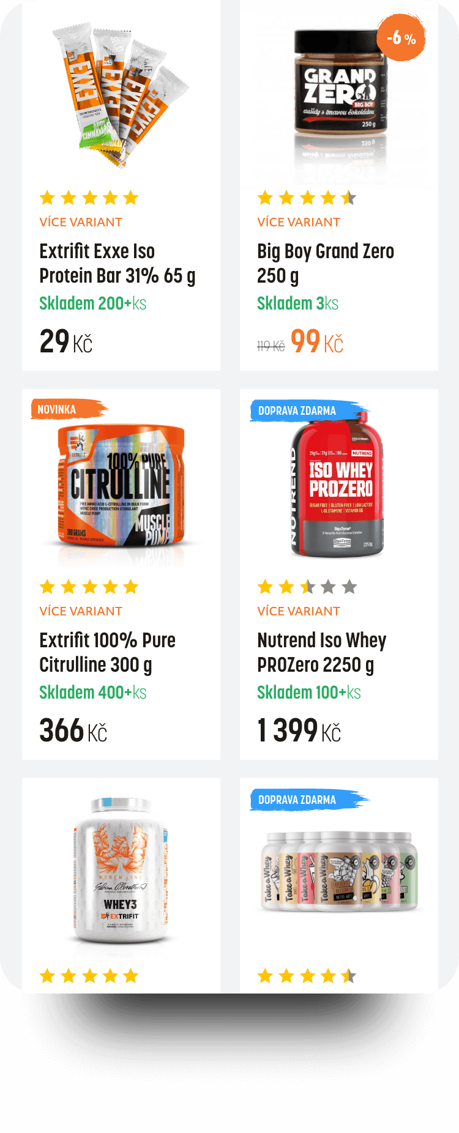This screenshot has height=1133, width=459.
Task: Open Extrifit Exxe Iso Protein Bar image
Action: (x=121, y=95)
